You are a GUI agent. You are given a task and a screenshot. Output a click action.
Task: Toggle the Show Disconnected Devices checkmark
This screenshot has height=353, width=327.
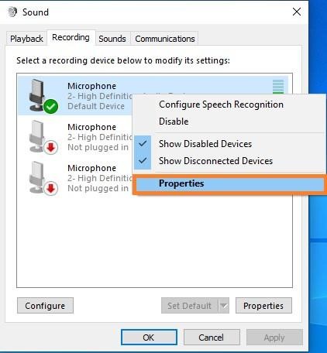click(143, 161)
